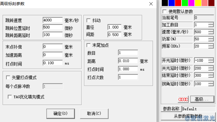Toggle 矢量打点模式 checkbox
The height and width of the screenshot is (122, 217).
(8, 77)
